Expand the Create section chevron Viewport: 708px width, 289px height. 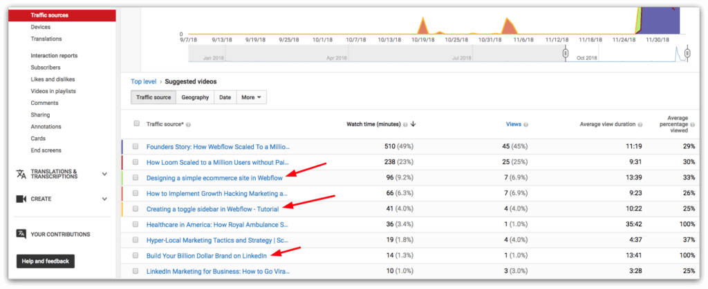click(105, 199)
